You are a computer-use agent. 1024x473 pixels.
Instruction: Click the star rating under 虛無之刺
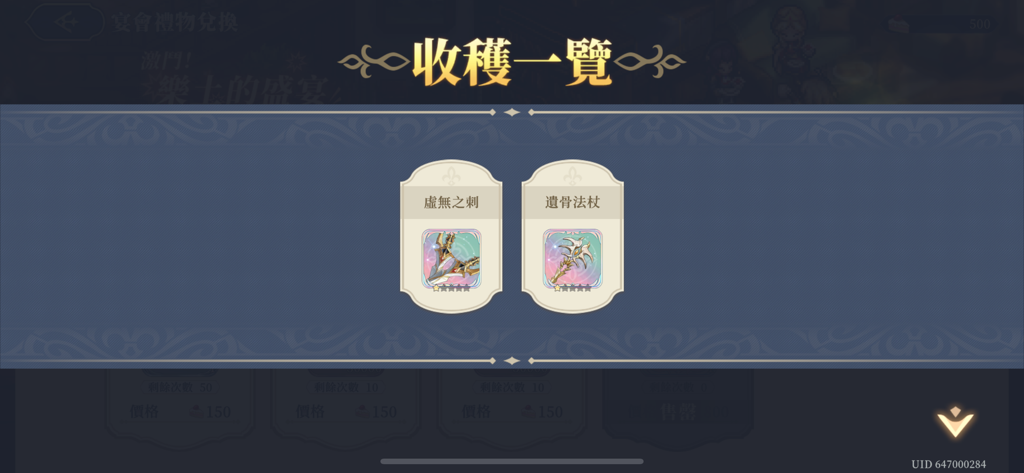click(451, 288)
